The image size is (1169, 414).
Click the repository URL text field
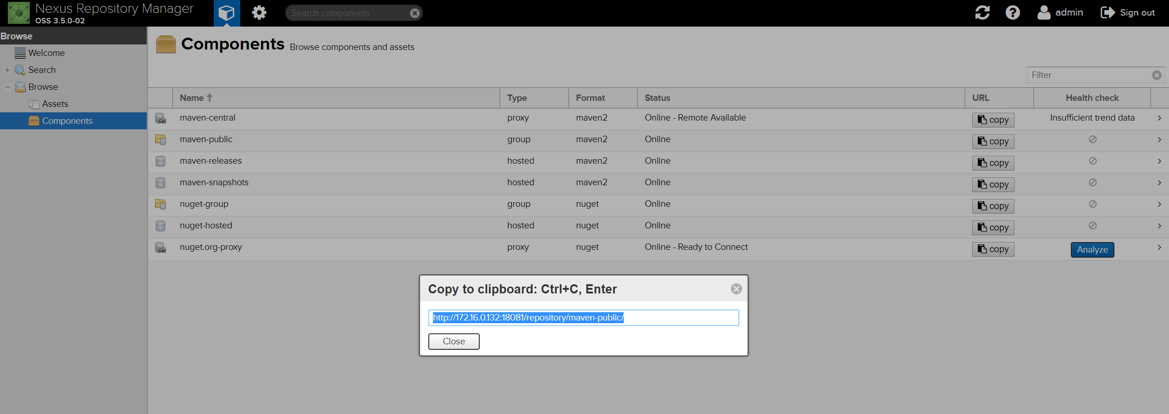coord(583,318)
